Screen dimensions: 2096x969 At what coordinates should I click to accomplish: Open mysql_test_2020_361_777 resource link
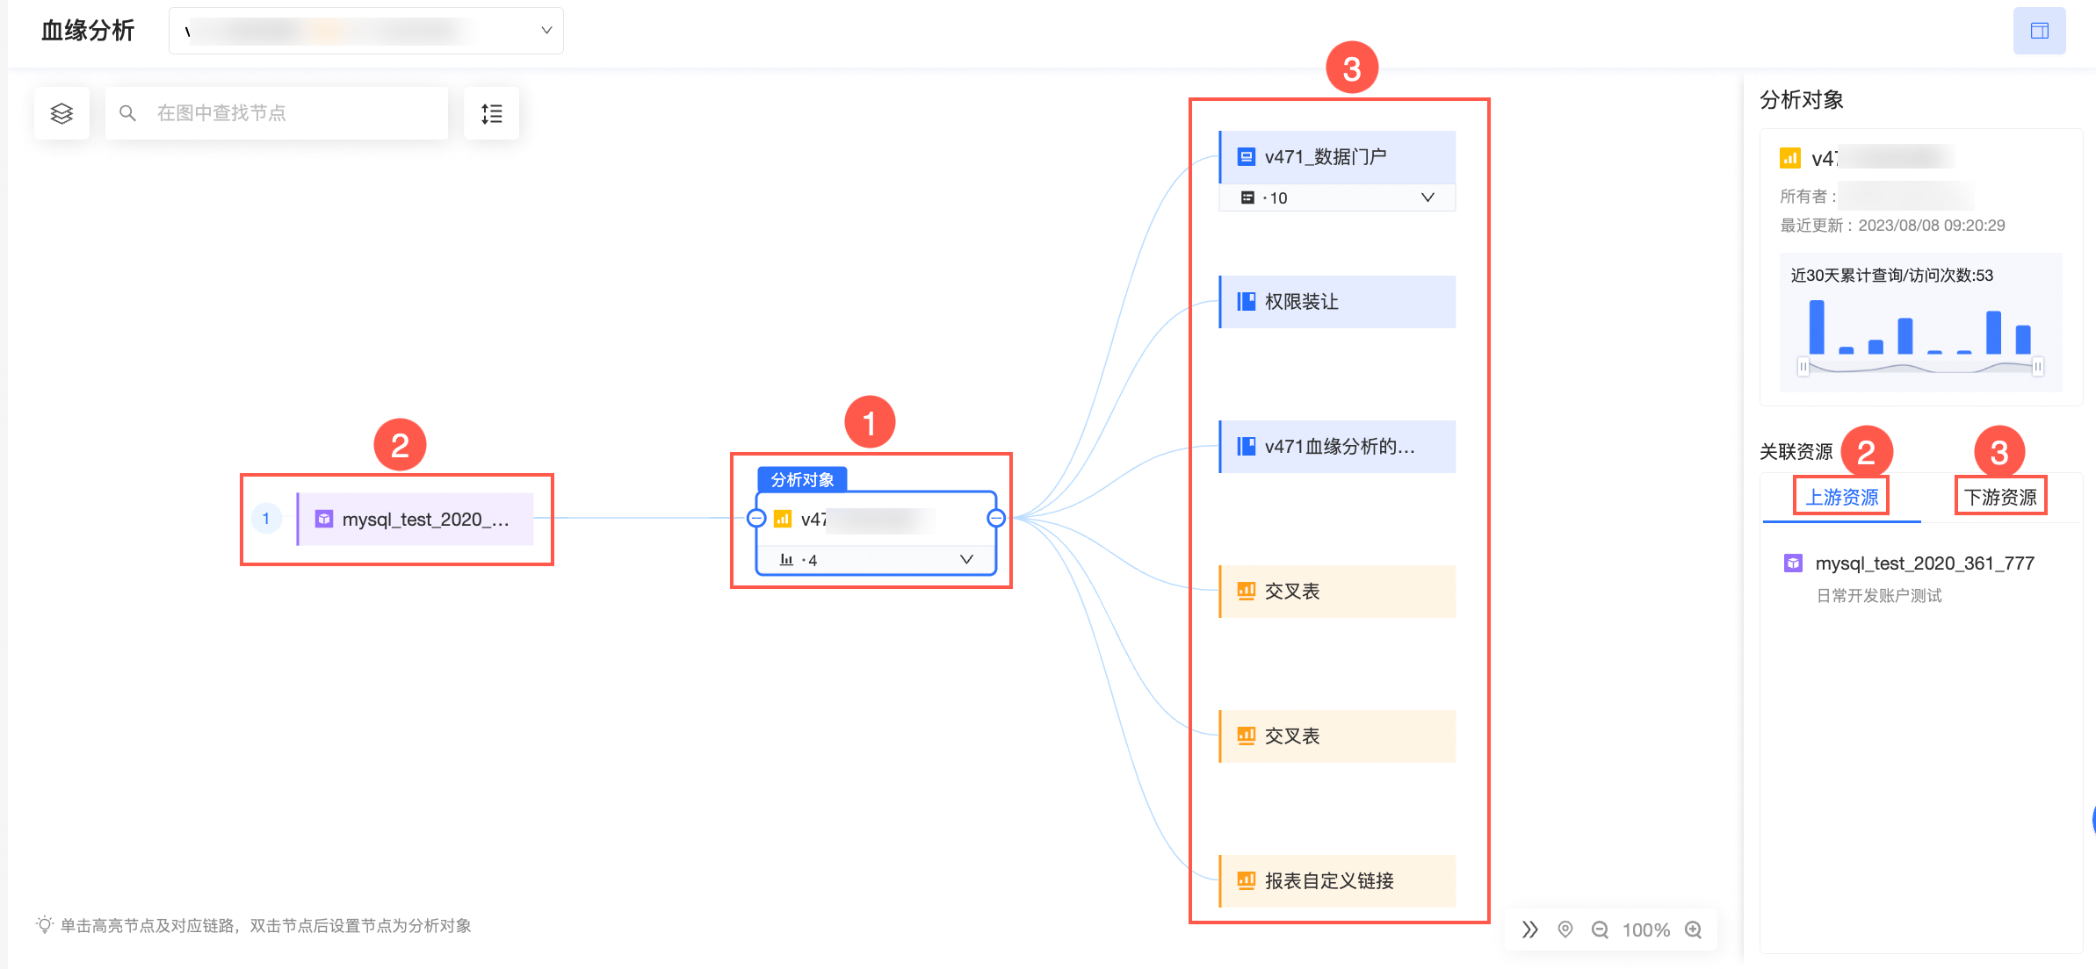coord(1924,563)
